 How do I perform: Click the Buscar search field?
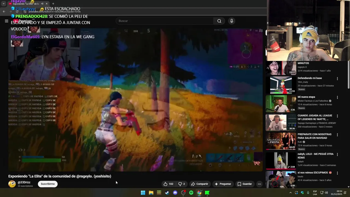pos(165,21)
